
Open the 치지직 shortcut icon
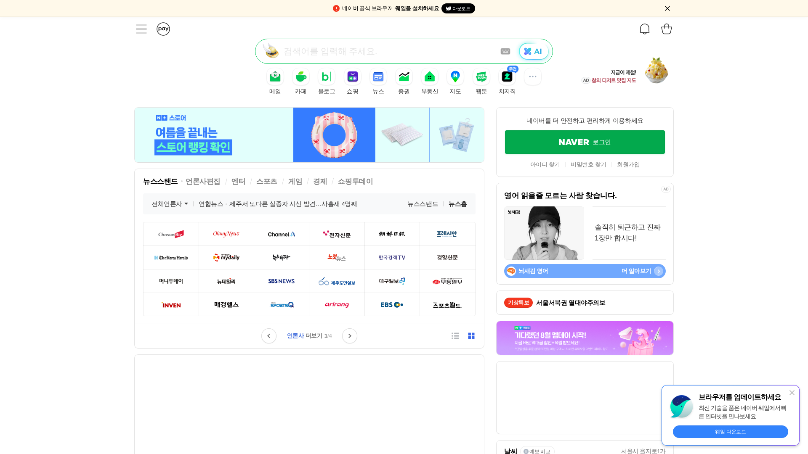pyautogui.click(x=507, y=77)
